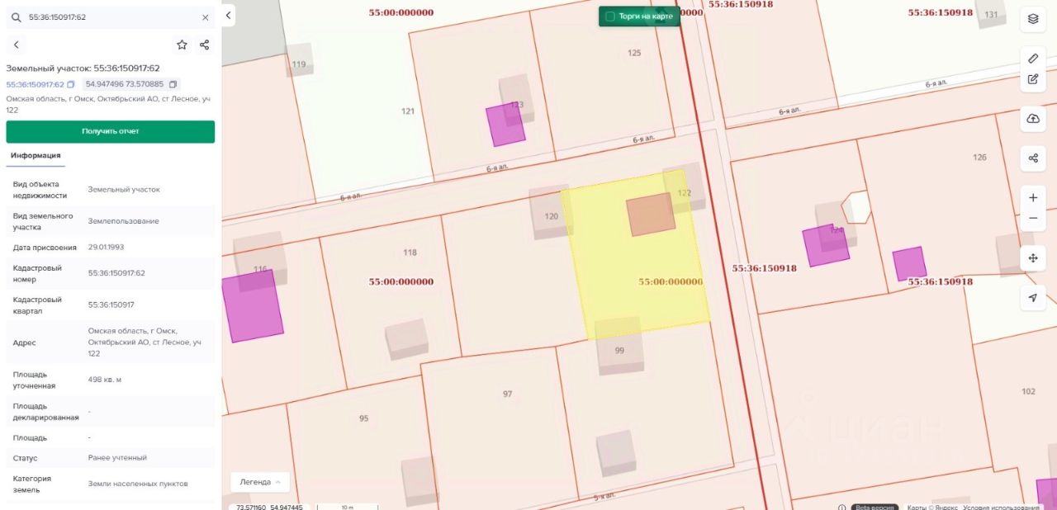Select the ruler measurement tool
Screen dimensions: 1057x510
(1032, 59)
